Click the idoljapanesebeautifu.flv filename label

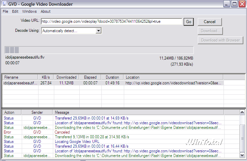pos(25,57)
